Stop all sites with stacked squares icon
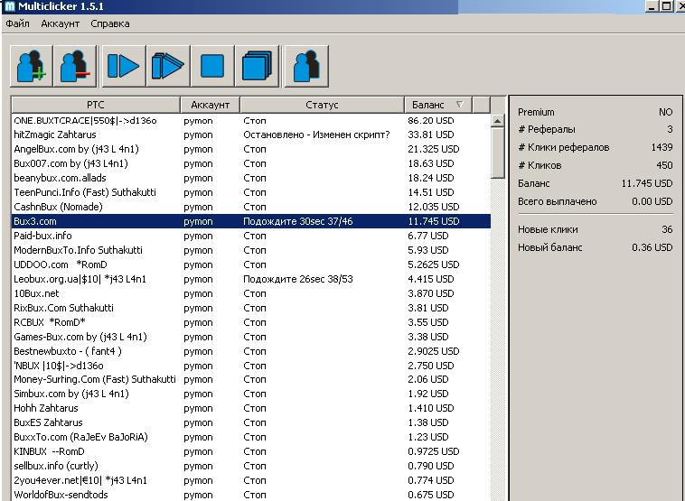Viewport: 685px width, 501px height. [257, 66]
